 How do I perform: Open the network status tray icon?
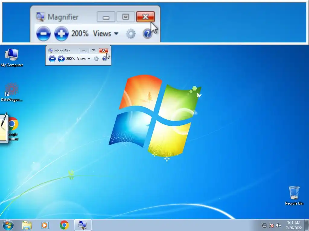point(264,225)
